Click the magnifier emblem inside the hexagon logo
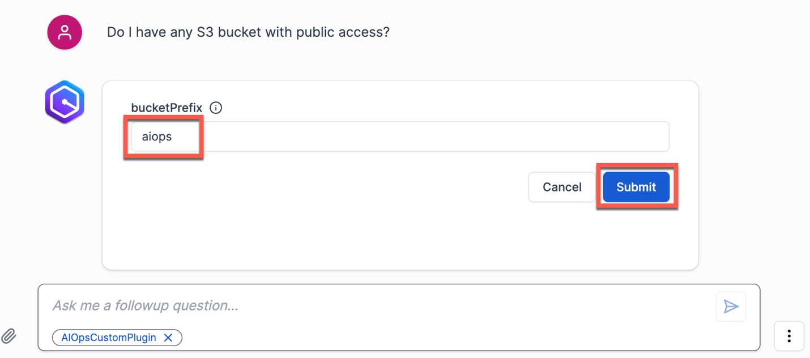 pyautogui.click(x=64, y=101)
